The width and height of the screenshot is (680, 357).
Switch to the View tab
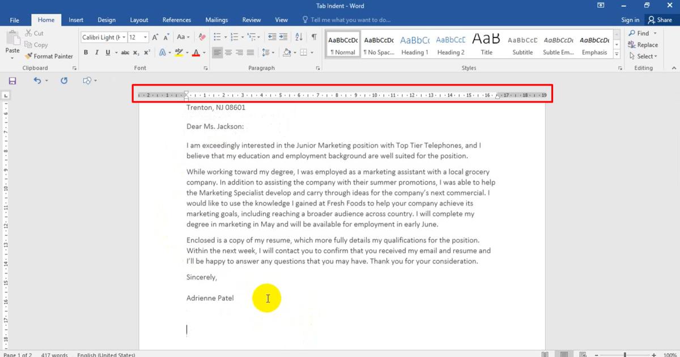pos(282,20)
